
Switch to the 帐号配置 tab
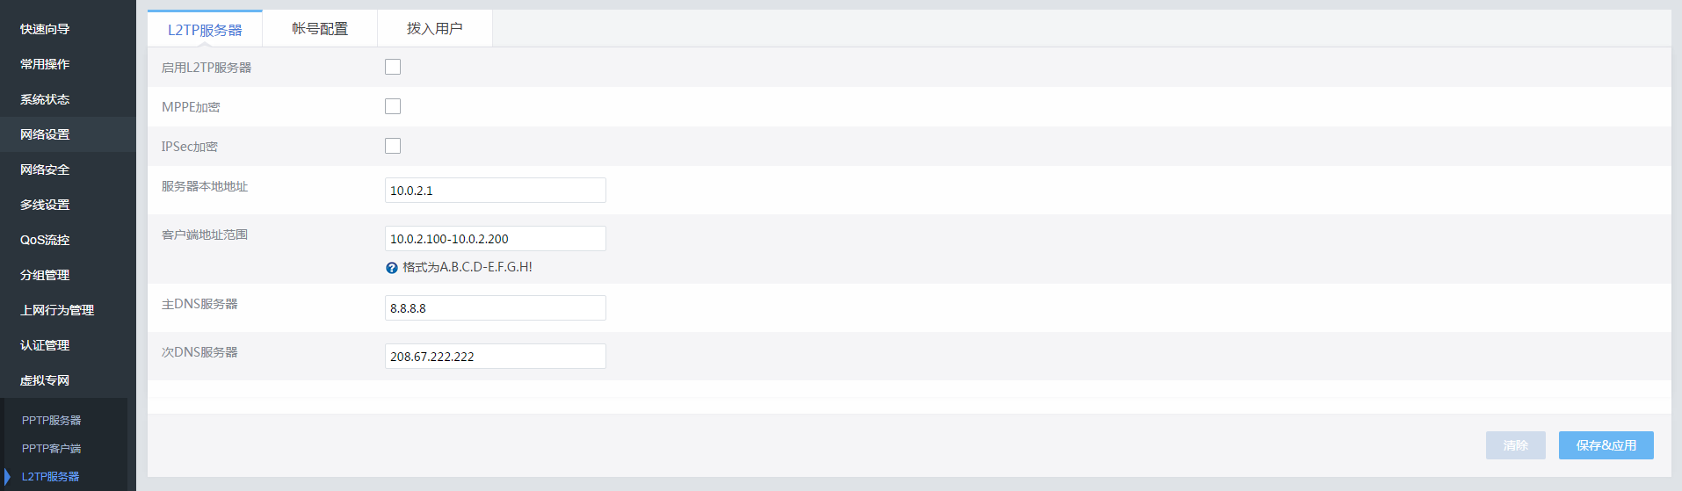pyautogui.click(x=320, y=29)
